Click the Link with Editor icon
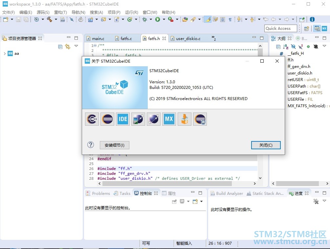This screenshot has height=249, width=330. point(68,47)
